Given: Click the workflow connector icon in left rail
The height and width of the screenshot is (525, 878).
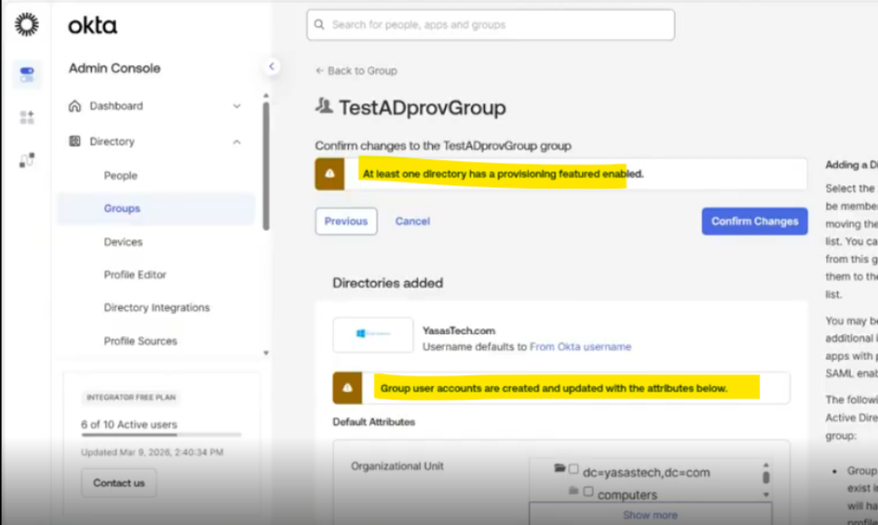Looking at the screenshot, I should [26, 161].
